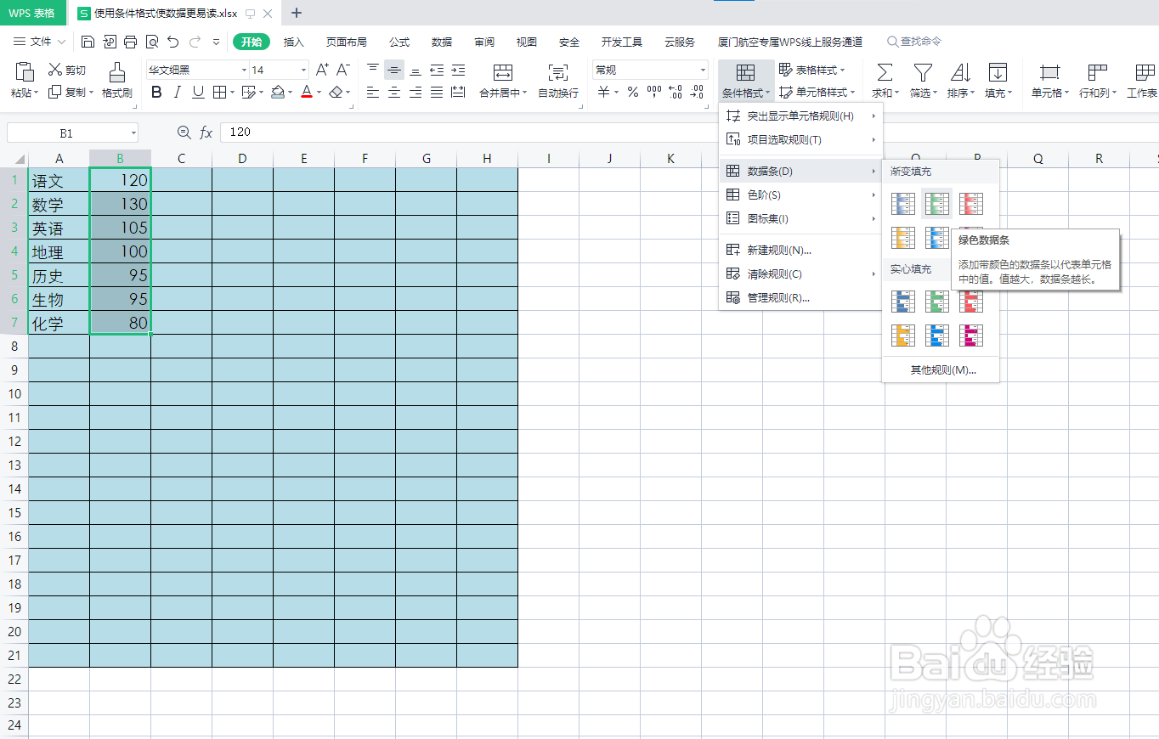Click the Fill (填充) icon

pyautogui.click(x=998, y=72)
